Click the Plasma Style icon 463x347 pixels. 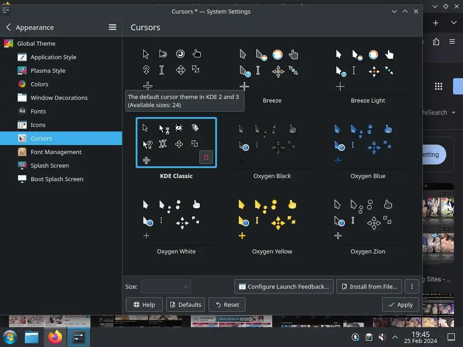click(x=22, y=70)
